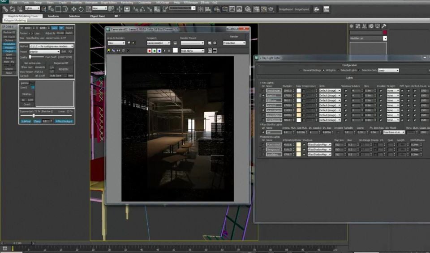
Task: Click the teapot Render Production icon
Action: (271, 9)
